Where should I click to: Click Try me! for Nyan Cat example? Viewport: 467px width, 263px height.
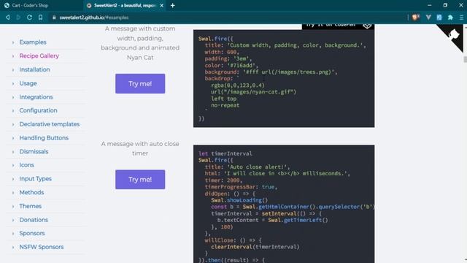(140, 84)
